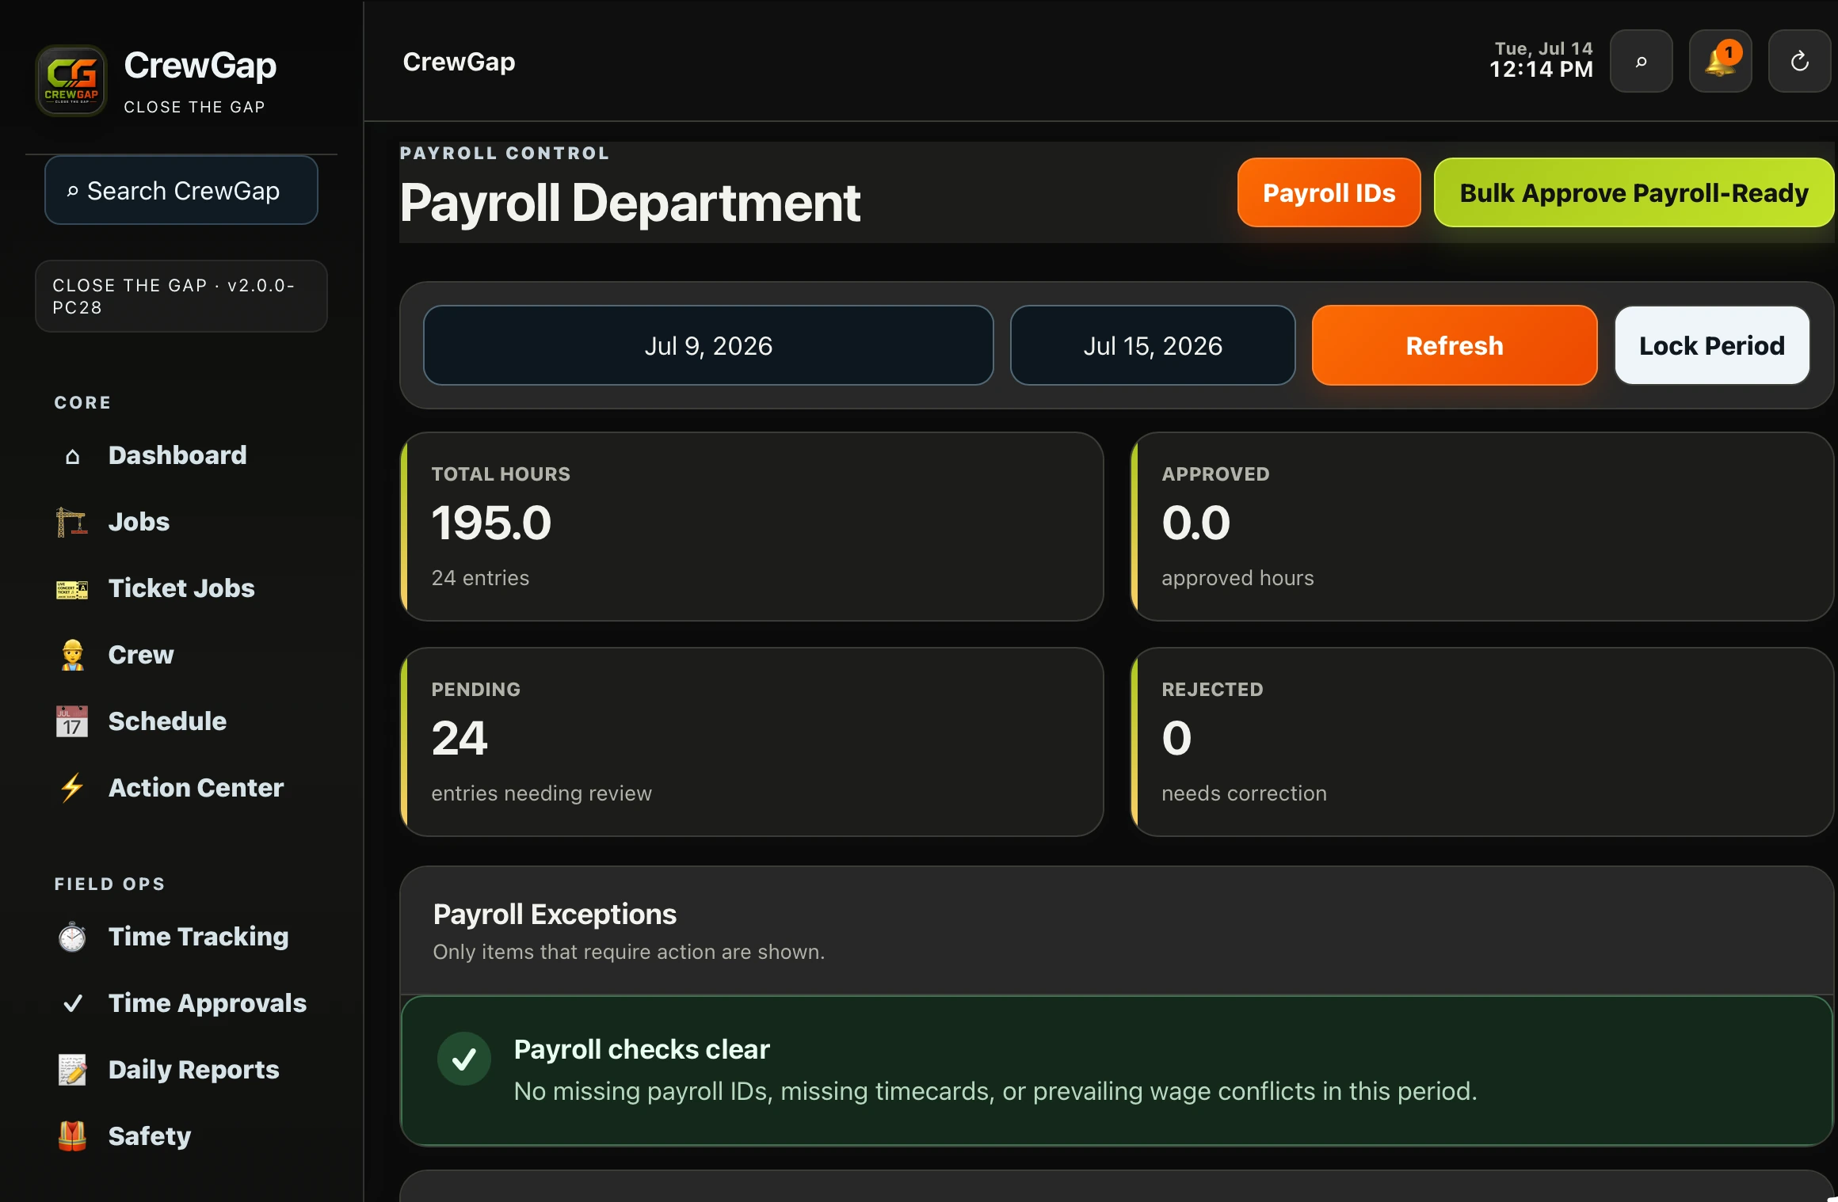This screenshot has height=1202, width=1838.
Task: Click the CrewGap logo icon
Action: click(71, 81)
